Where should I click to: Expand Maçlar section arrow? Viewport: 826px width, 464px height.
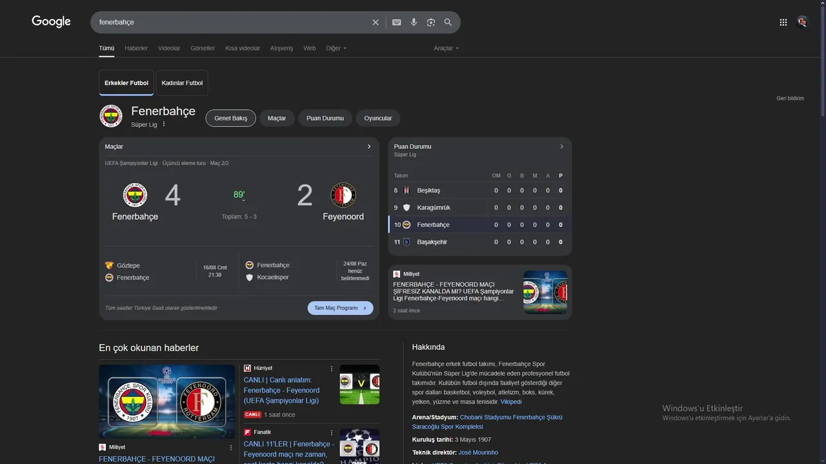(x=369, y=146)
